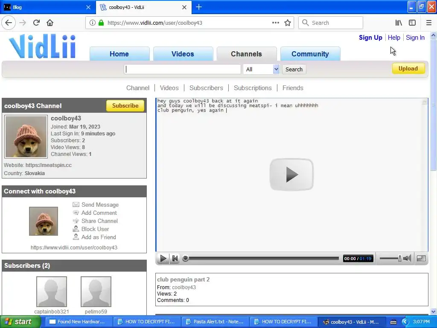Subscribe to coolboy43 channel
The width and height of the screenshot is (437, 328).
[x=125, y=106]
